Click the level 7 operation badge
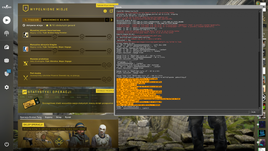Screen dimensions: 268x151 point(26,8)
